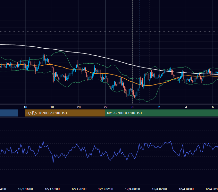Click the blue session bar before London
218x192 pixels.
(x=9, y=113)
